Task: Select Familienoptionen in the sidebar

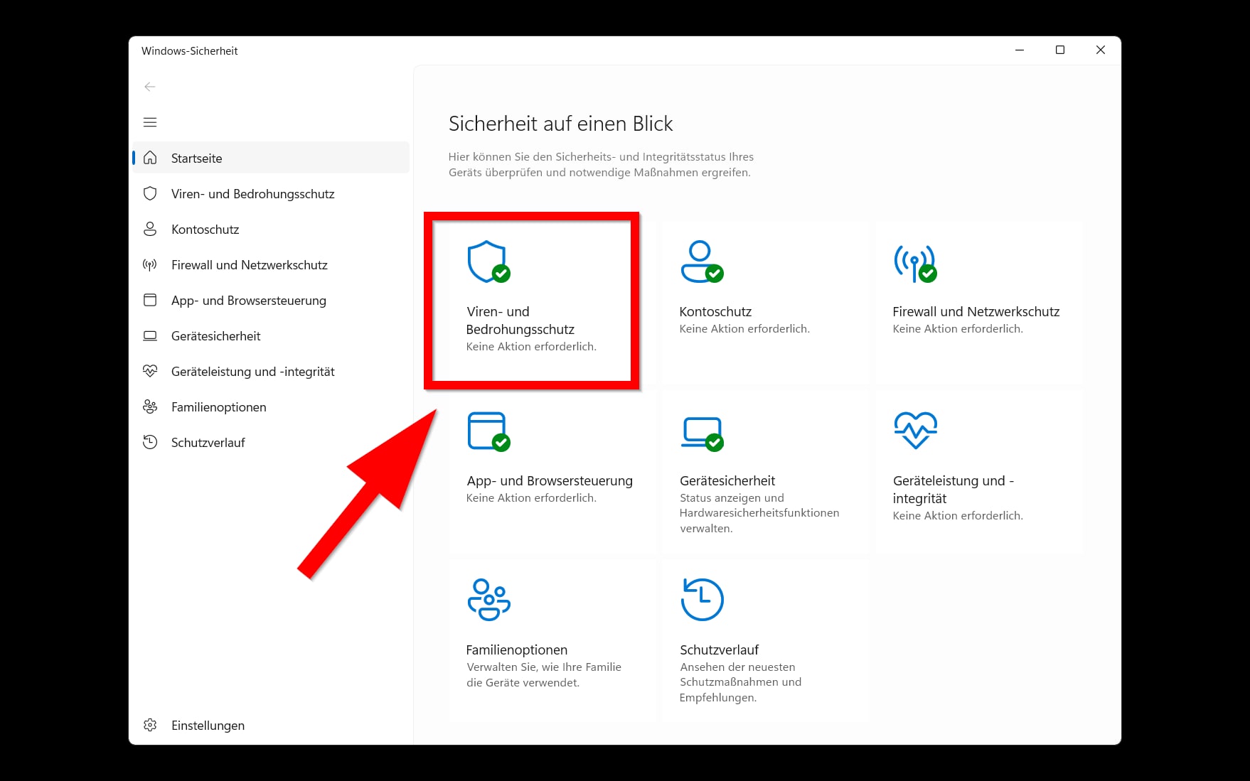Action: 271,406
